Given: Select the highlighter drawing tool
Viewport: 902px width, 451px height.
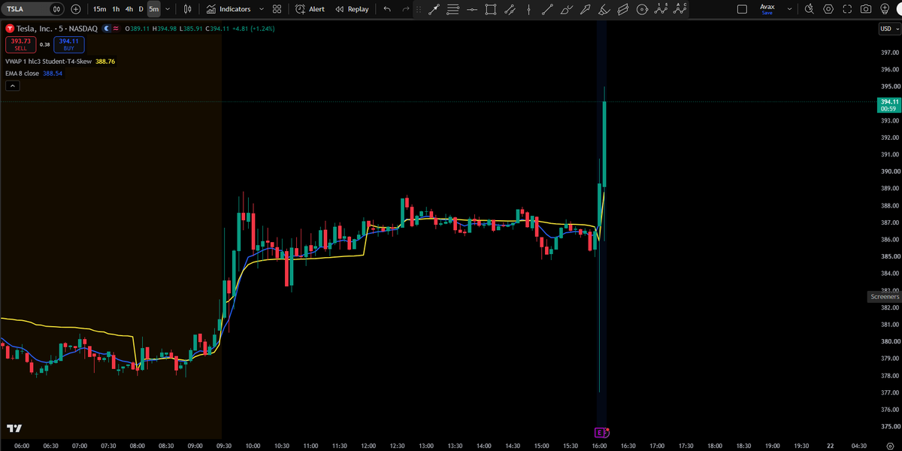Looking at the screenshot, I should pyautogui.click(x=604, y=9).
